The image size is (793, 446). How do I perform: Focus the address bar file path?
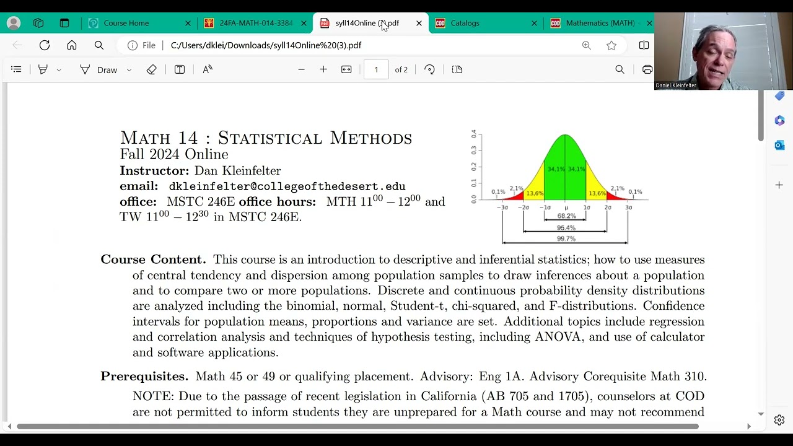266,45
